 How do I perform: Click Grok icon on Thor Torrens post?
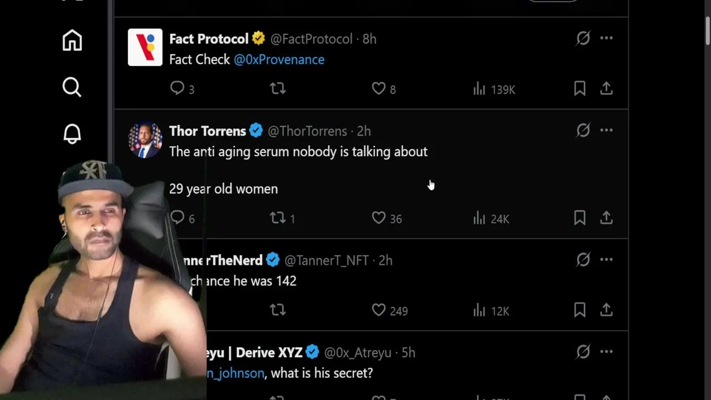[583, 131]
